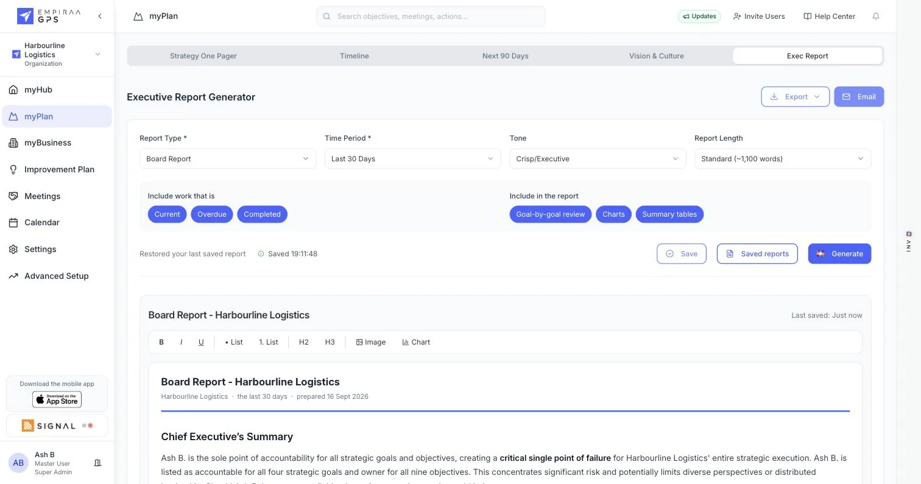
Task: Insert an Image in the report
Action: click(x=371, y=342)
